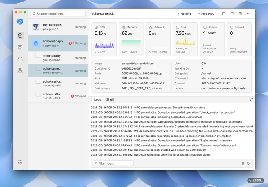Click the CPU chip icon in CPU card
The image size is (268, 187).
click(x=97, y=27)
